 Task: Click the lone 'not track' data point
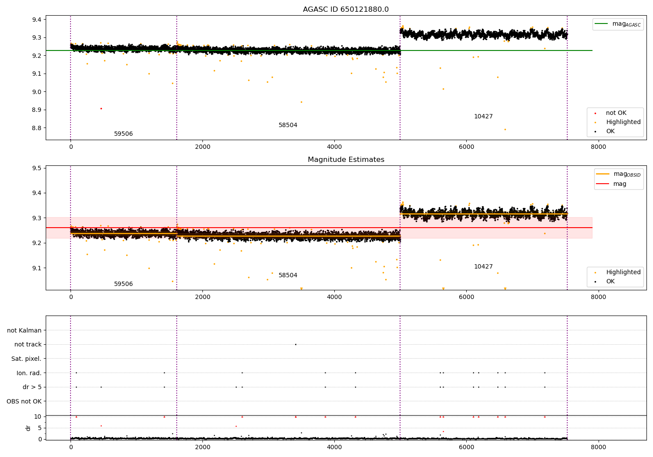296,344
